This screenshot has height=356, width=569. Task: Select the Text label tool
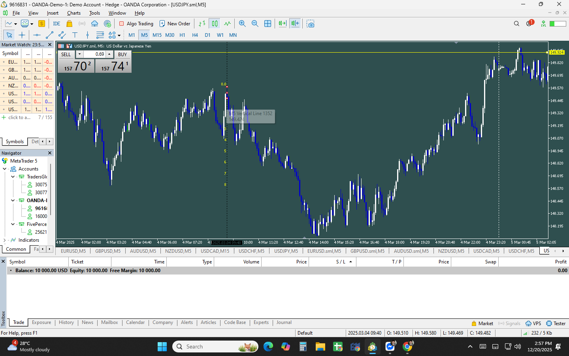(75, 35)
